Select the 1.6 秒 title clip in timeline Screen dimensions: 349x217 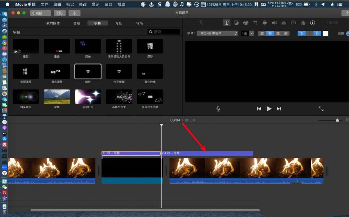point(131,153)
